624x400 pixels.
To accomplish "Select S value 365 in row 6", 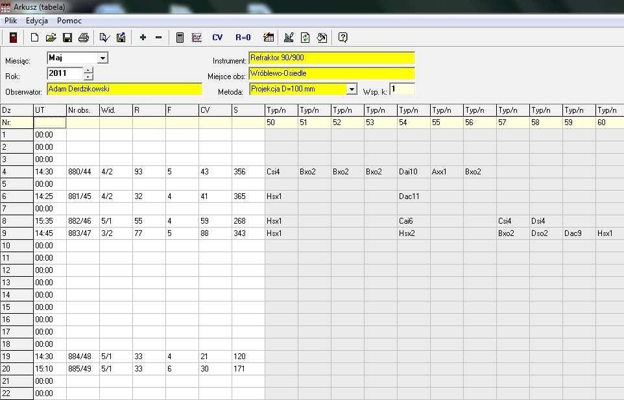I will (248, 196).
